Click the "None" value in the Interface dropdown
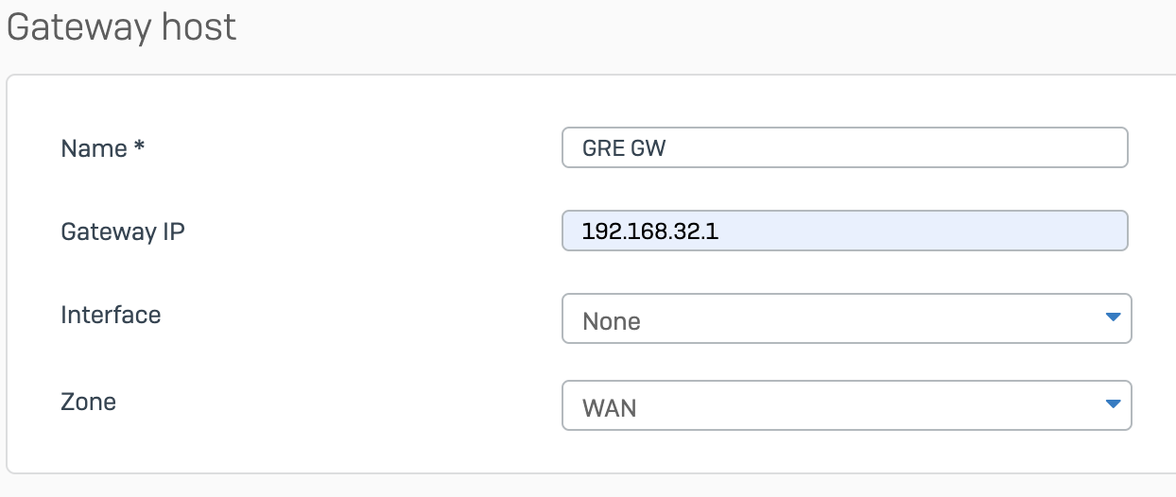 tap(612, 321)
